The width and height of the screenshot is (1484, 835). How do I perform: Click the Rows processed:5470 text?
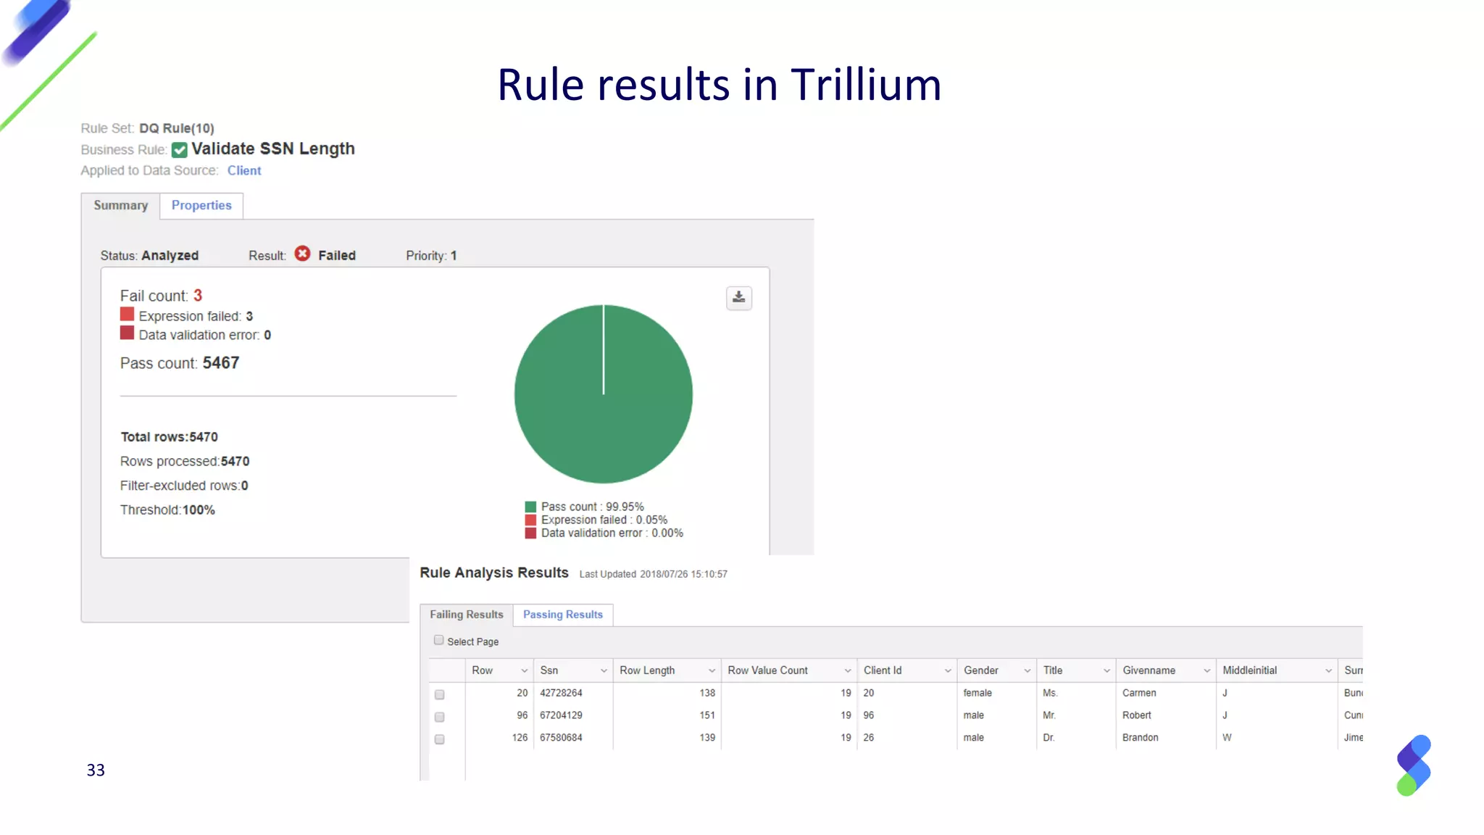185,461
